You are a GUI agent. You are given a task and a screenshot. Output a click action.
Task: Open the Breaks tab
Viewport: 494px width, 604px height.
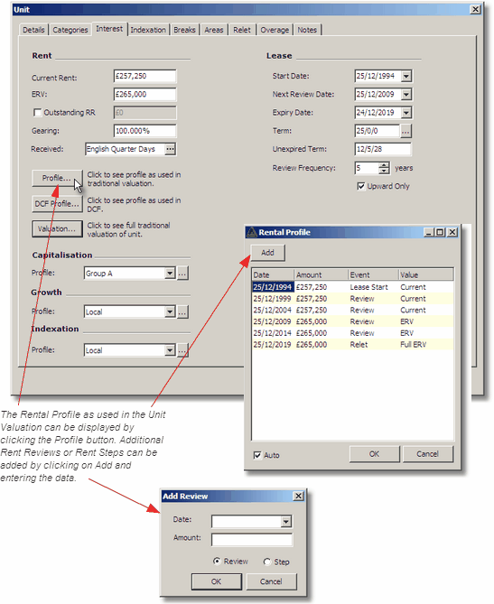pyautogui.click(x=184, y=30)
